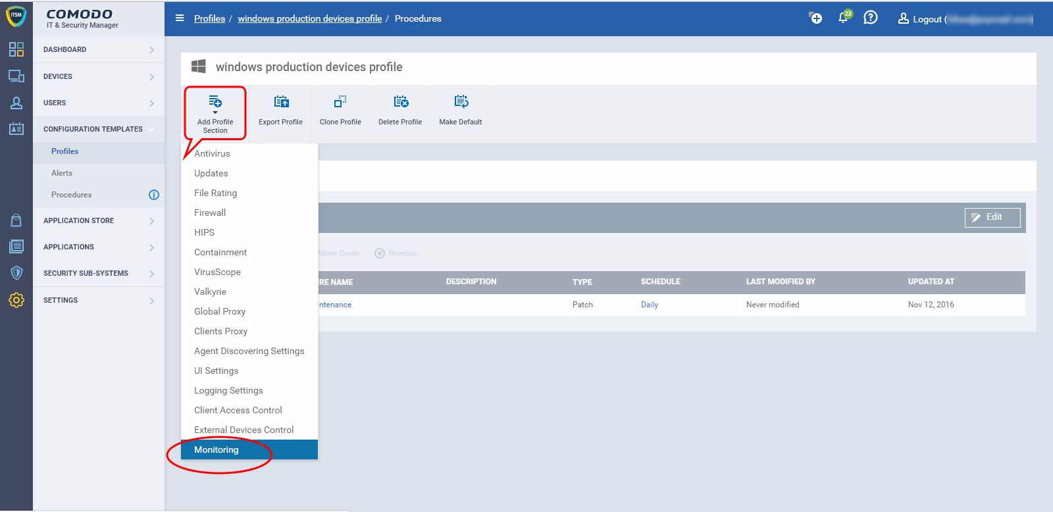Image resolution: width=1053 pixels, height=512 pixels.
Task: Collapse the Configuration Templates section
Action: point(151,129)
